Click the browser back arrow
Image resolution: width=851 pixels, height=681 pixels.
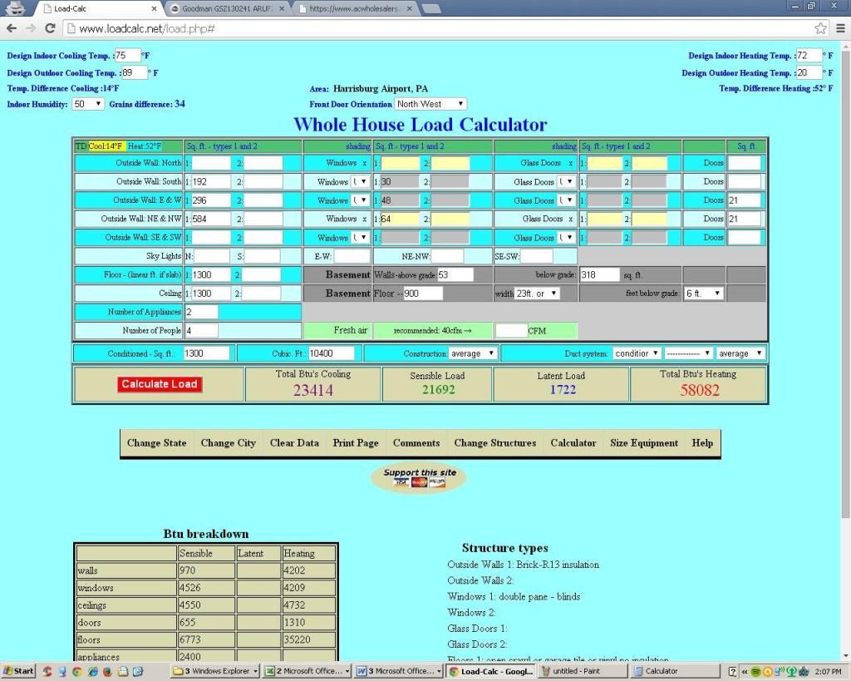[x=12, y=28]
